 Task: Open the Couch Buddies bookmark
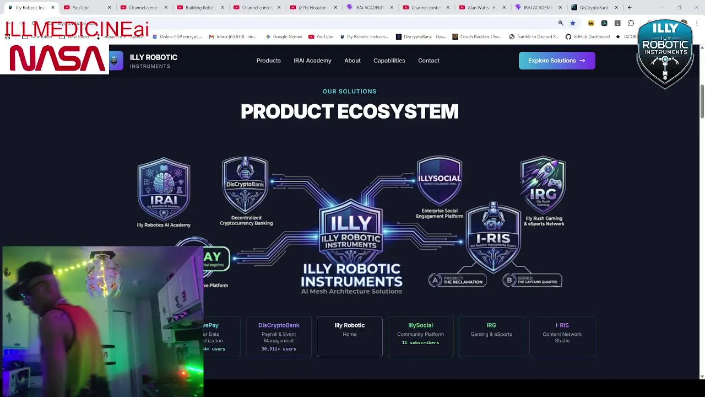click(477, 37)
